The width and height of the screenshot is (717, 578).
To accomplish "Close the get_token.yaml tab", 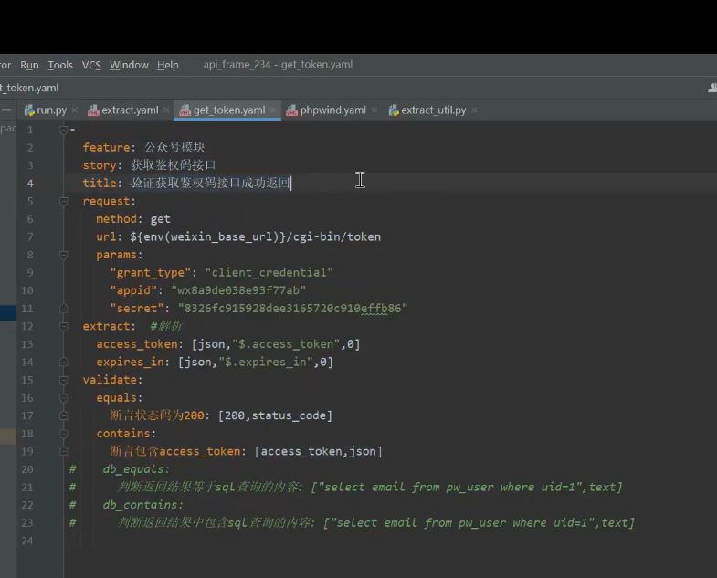I will 273,110.
